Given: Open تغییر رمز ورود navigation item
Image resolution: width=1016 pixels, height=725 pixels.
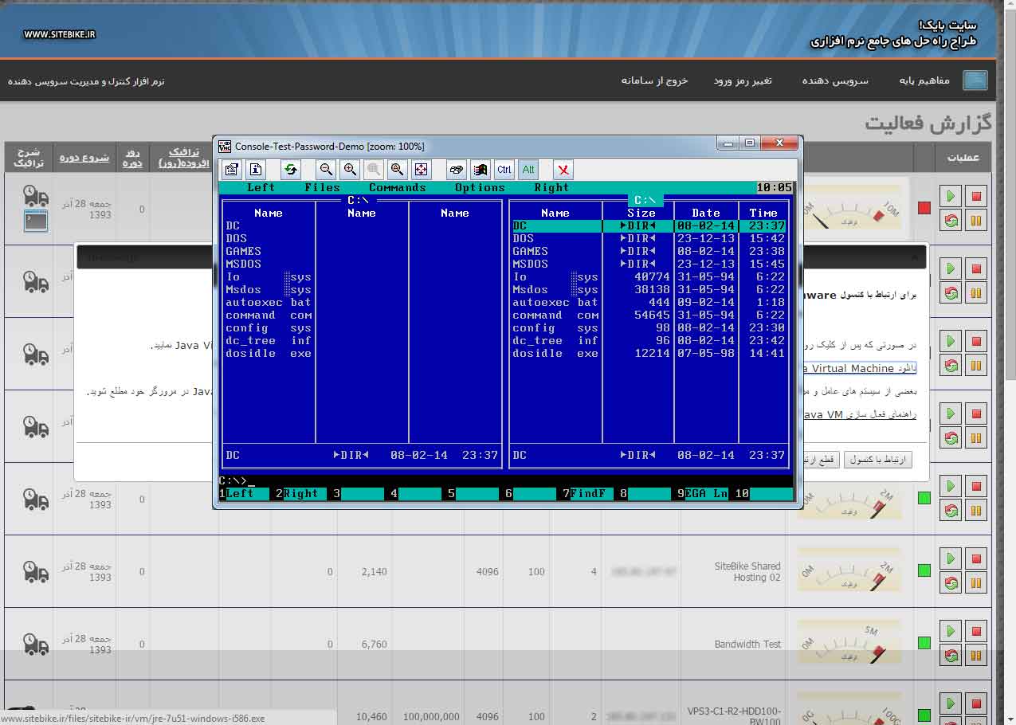Looking at the screenshot, I should click(x=742, y=80).
